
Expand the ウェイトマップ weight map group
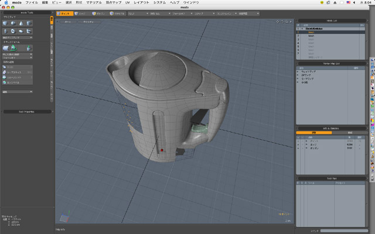click(x=298, y=71)
